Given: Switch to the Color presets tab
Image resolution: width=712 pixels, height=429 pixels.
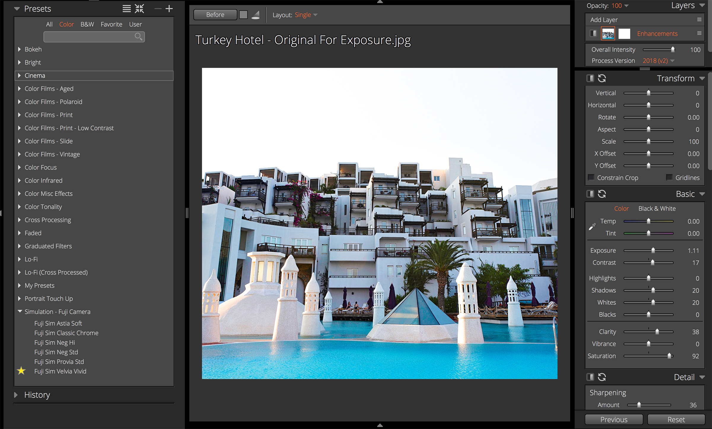Looking at the screenshot, I should (x=66, y=24).
